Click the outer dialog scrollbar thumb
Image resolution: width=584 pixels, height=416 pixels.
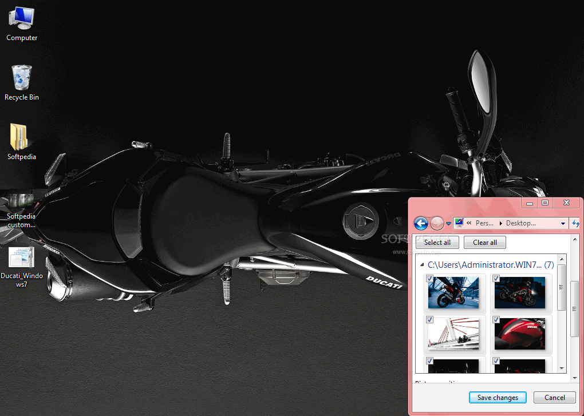pyautogui.click(x=575, y=308)
